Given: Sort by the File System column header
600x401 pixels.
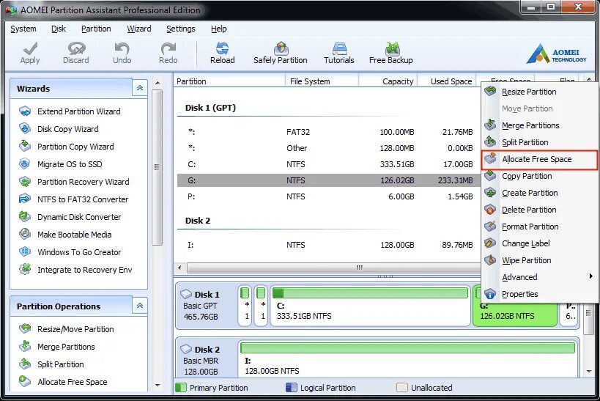Looking at the screenshot, I should point(322,81).
